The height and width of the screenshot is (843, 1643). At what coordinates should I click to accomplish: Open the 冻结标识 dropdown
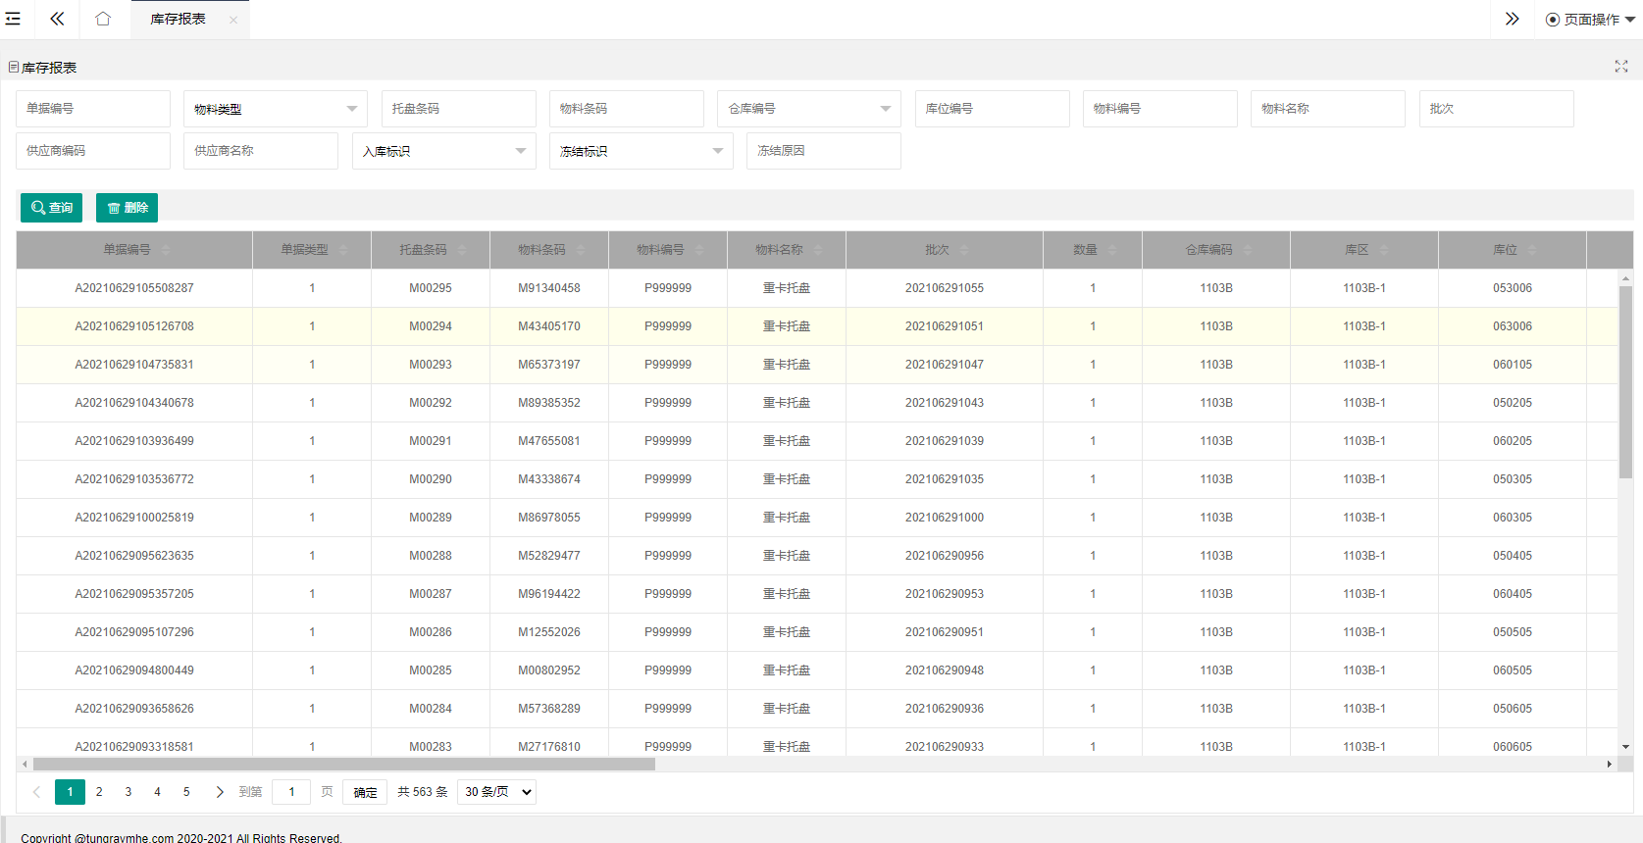click(x=642, y=151)
